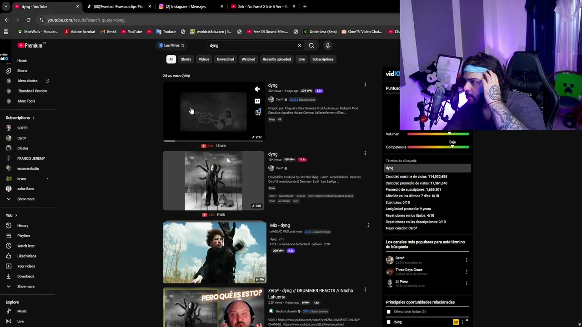Screen dimensions: 582x327
Task: Select the Unwatched filter chip
Action: 226,59
